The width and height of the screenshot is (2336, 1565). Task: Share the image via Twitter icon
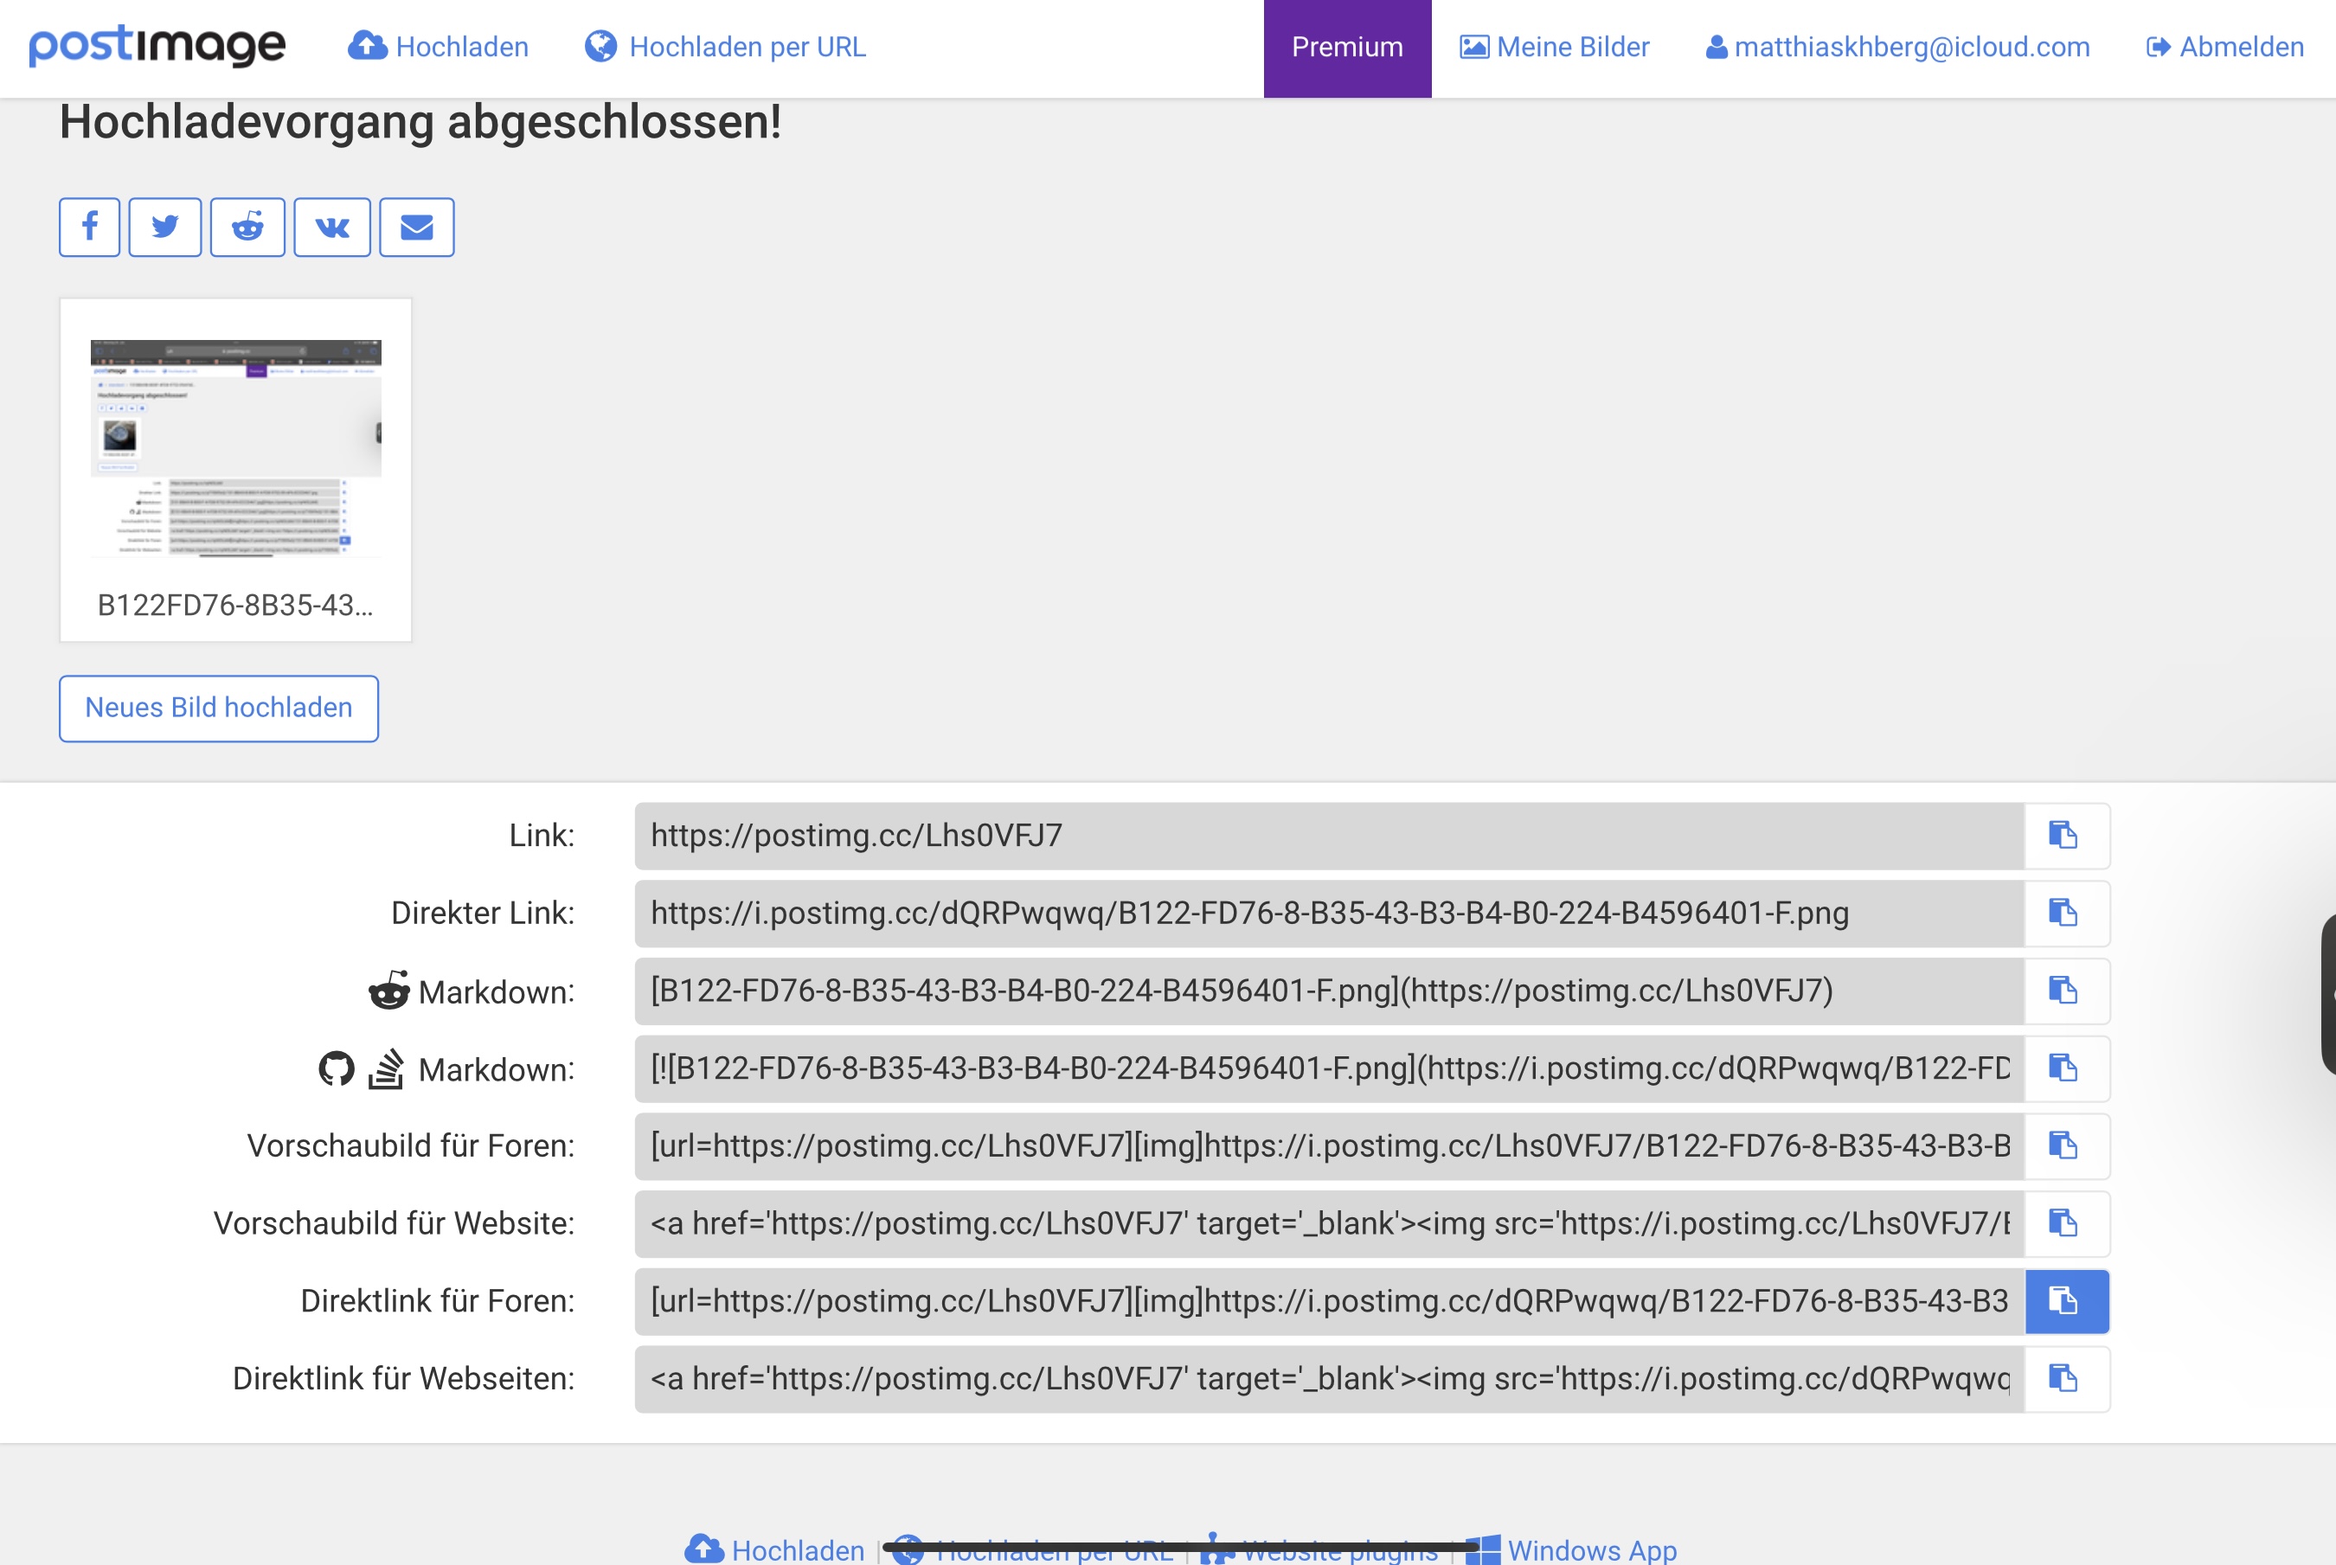(165, 228)
